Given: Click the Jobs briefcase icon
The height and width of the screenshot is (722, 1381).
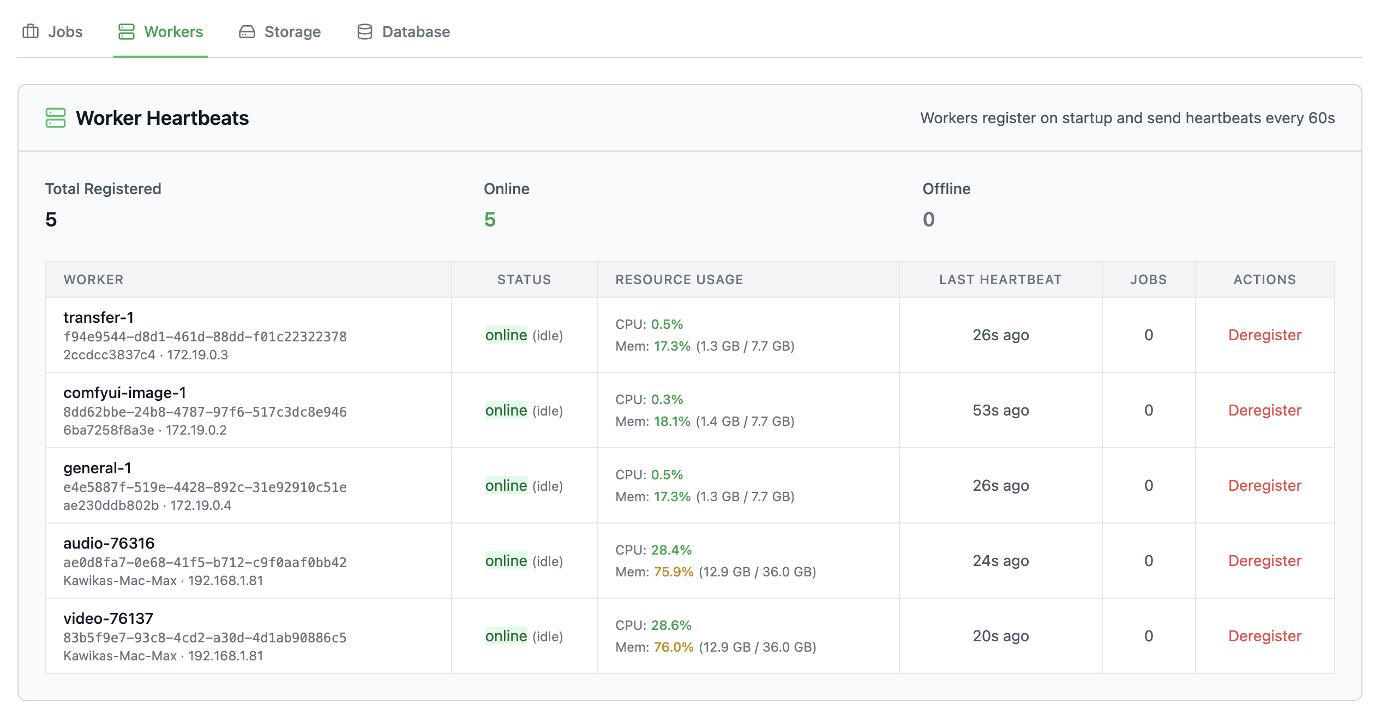Looking at the screenshot, I should pos(31,32).
